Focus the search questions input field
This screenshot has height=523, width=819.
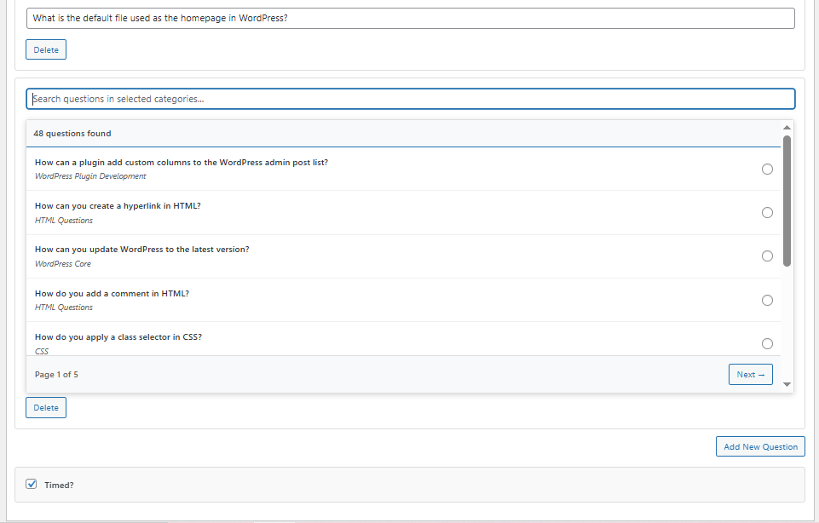coord(410,99)
